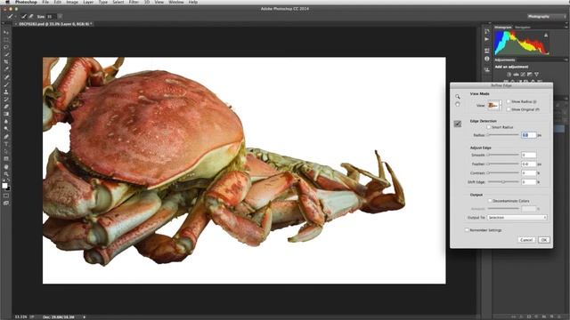Screen dimensions: 570x320
Task: Open the History panel icon in dock
Action: [487, 31]
